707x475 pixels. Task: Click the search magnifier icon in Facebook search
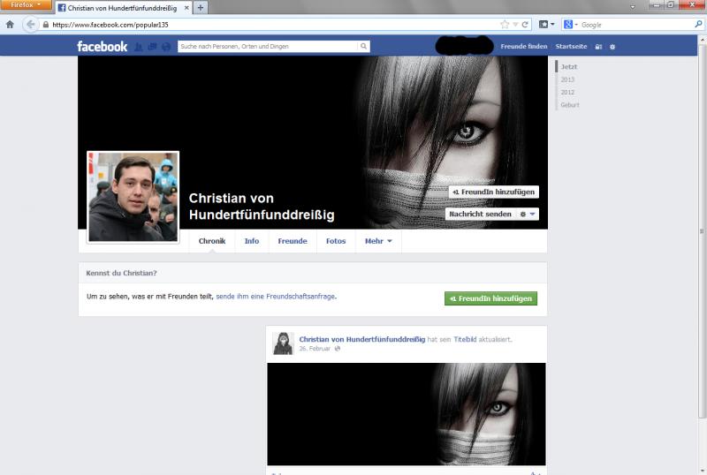[363, 46]
